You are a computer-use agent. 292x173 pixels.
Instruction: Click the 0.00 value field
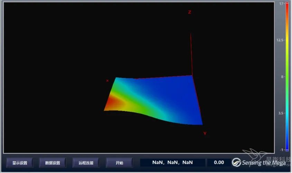coord(219,162)
